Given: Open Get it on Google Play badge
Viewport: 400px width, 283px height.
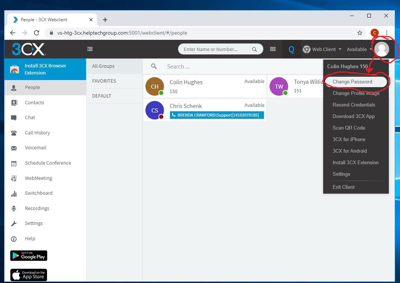Looking at the screenshot, I should (29, 256).
